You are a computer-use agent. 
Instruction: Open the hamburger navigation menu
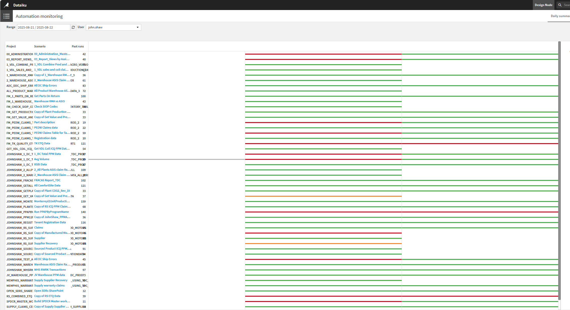tap(7, 16)
